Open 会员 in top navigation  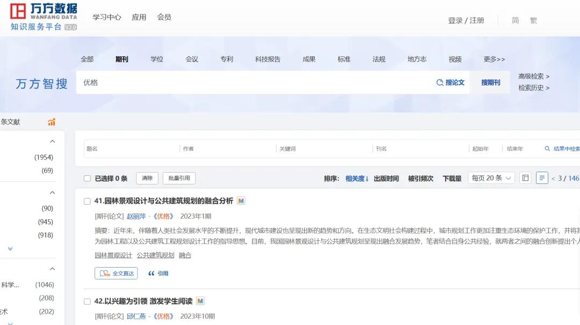[164, 17]
